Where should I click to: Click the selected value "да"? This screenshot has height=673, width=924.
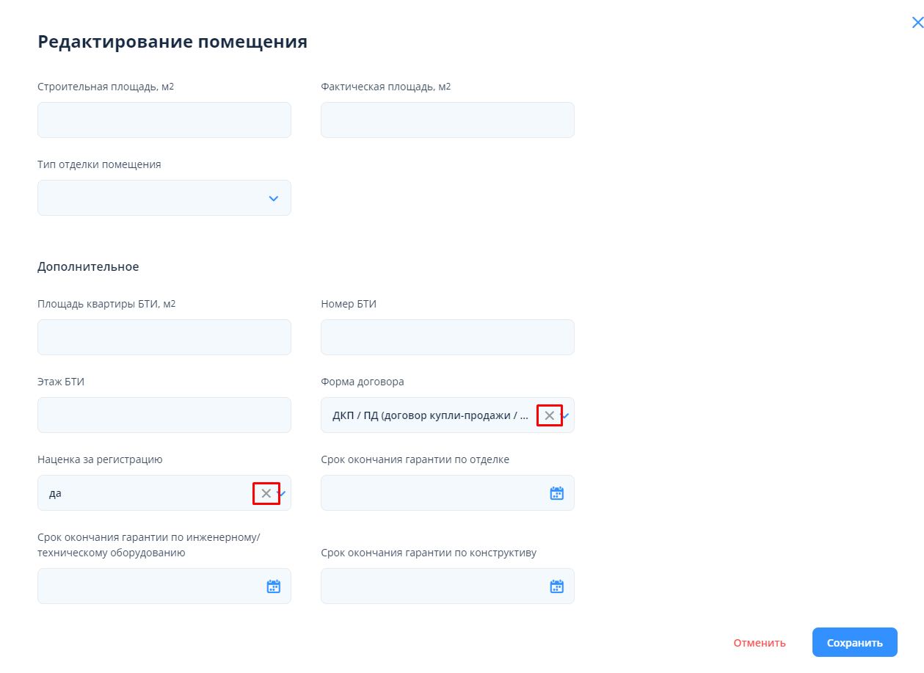56,493
